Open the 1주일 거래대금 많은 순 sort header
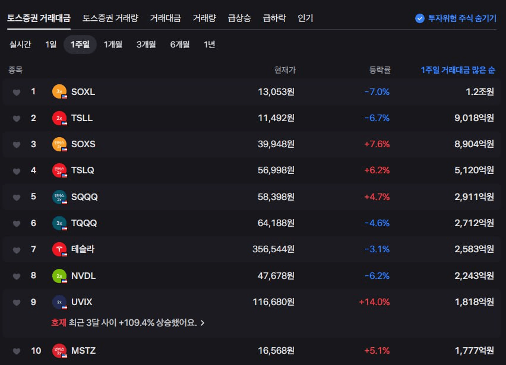 click(457, 70)
